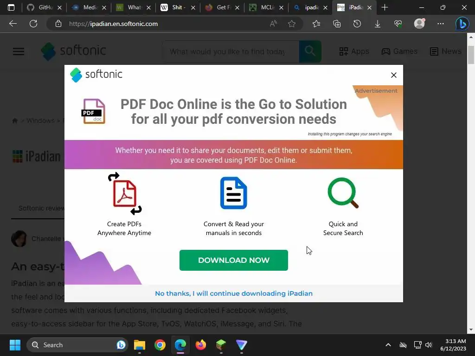475x356 pixels.
Task: Click the Softonic logo on the page header
Action: click(x=74, y=51)
